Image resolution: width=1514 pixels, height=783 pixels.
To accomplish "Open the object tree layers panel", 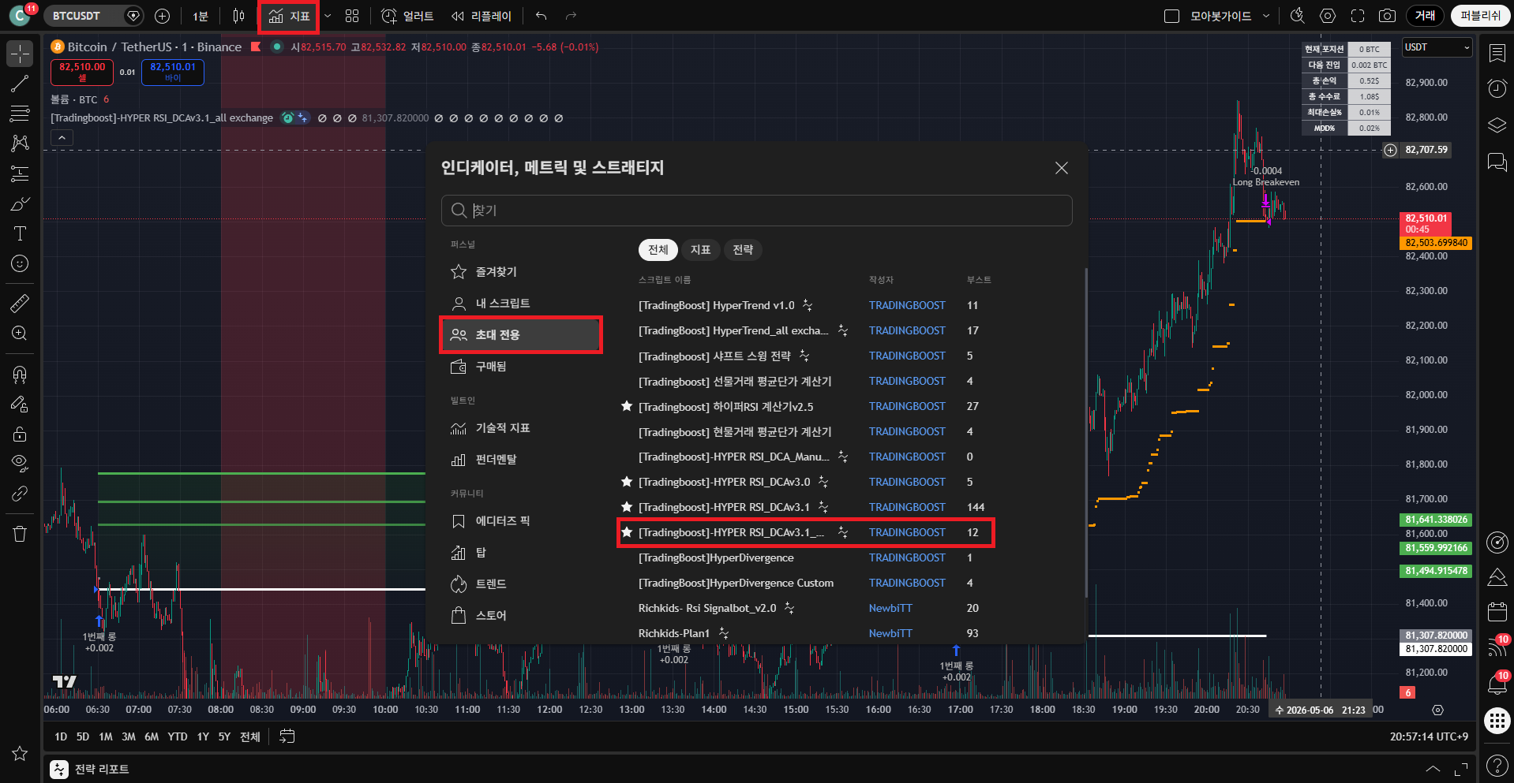I will tap(1497, 125).
